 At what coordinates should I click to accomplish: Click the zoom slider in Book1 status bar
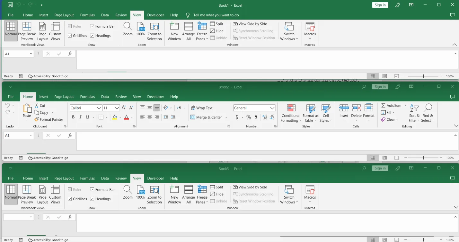[423, 76]
